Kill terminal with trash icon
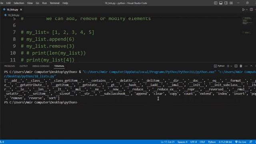The image size is (256, 144). [241, 66]
